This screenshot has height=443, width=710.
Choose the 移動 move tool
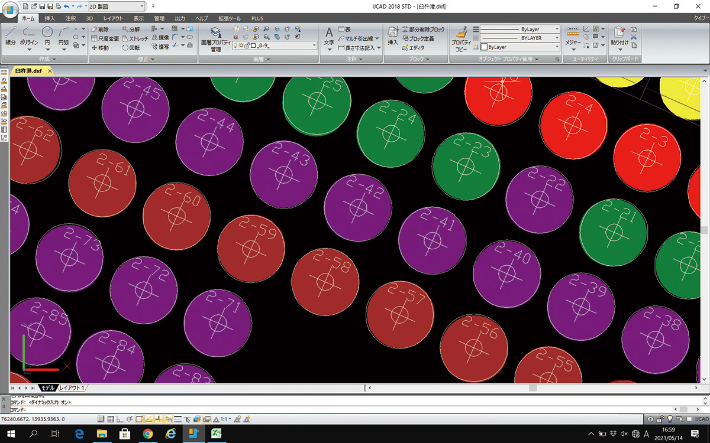pyautogui.click(x=100, y=48)
